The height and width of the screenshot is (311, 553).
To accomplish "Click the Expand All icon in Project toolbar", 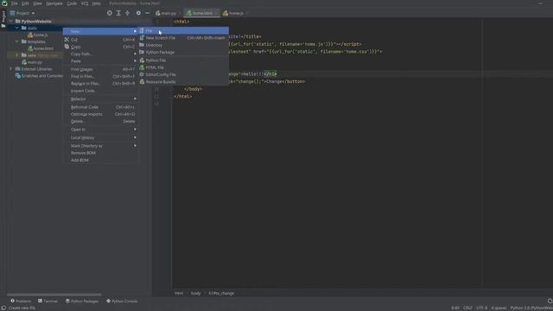I will point(118,13).
